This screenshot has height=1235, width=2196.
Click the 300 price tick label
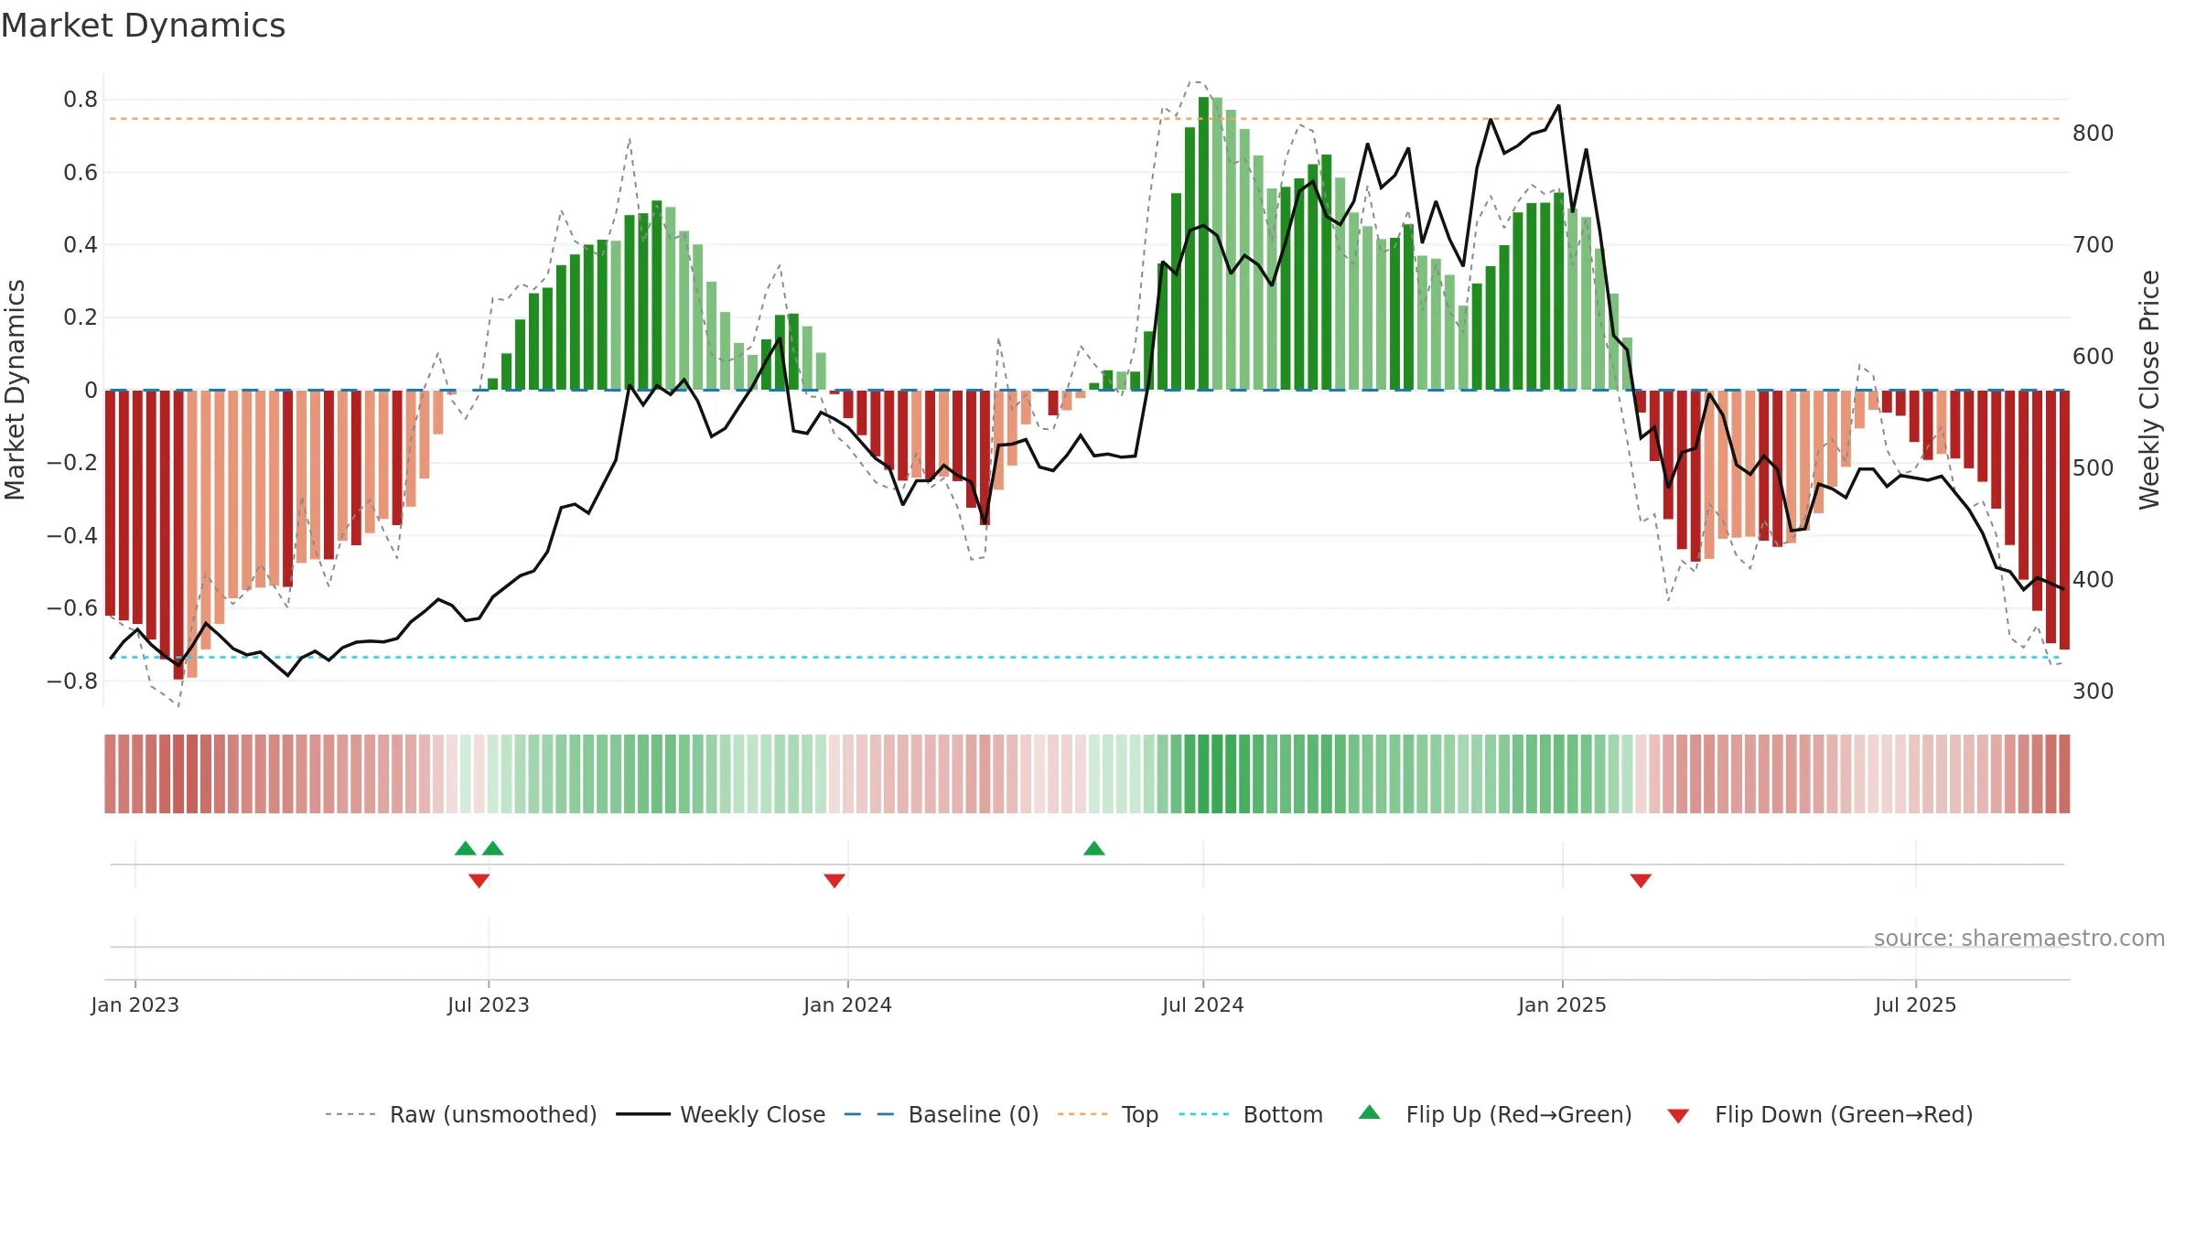2094,692
